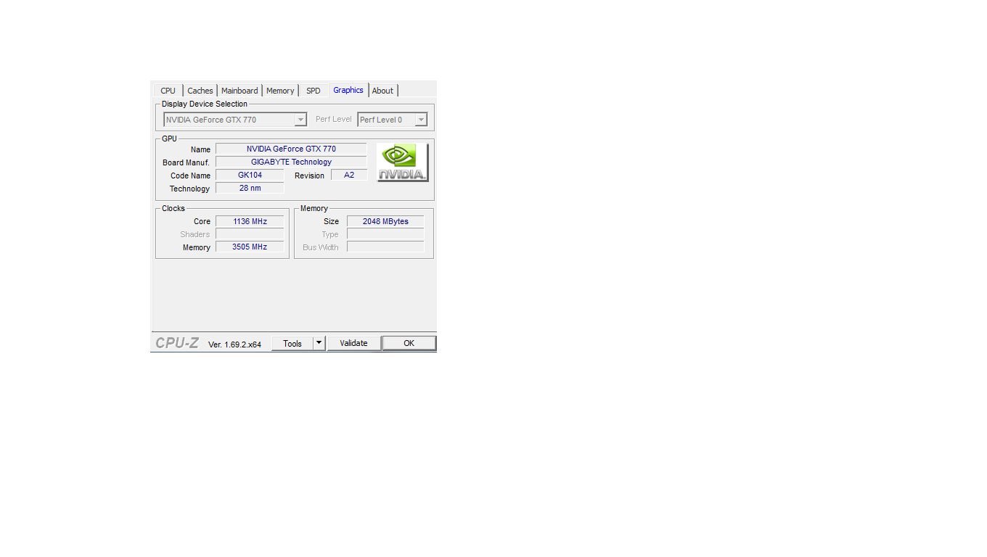Click the Code Name label
The height and width of the screenshot is (557, 987).
[190, 176]
